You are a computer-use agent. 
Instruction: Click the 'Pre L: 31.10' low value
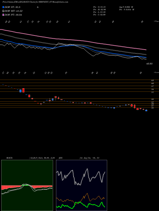100,12
